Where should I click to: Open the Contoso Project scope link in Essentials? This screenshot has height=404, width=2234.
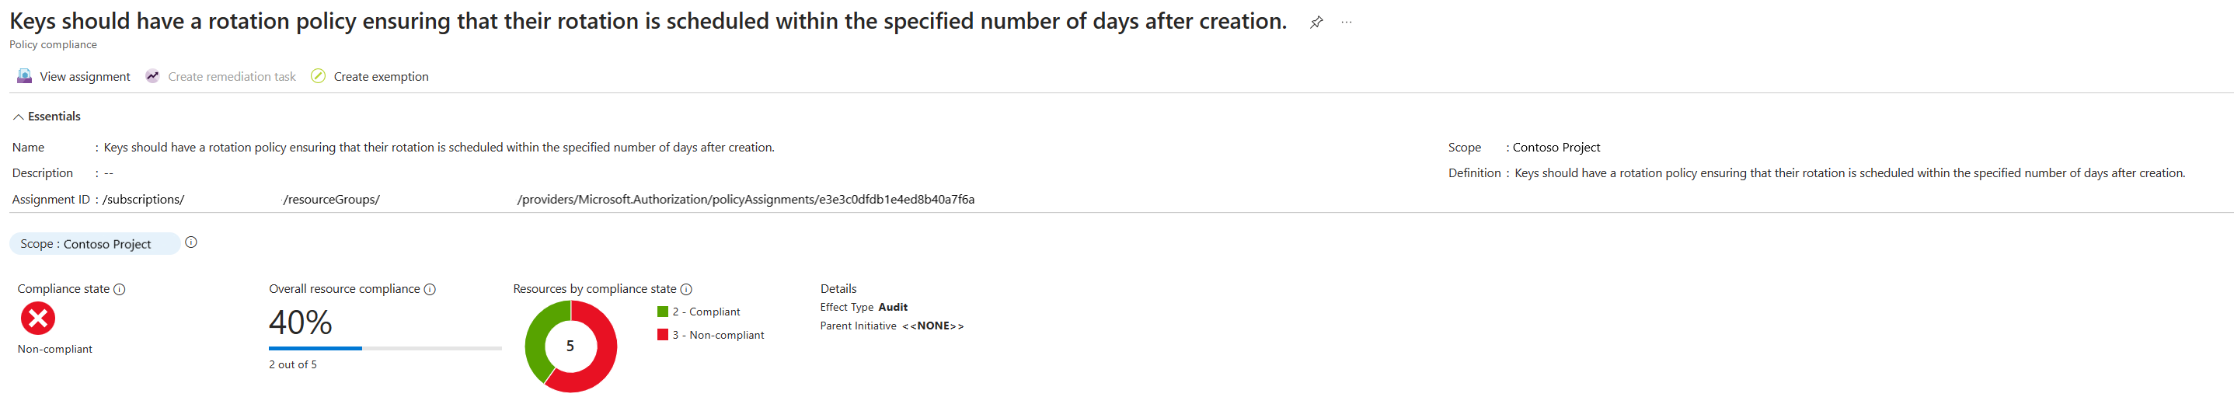click(1556, 148)
